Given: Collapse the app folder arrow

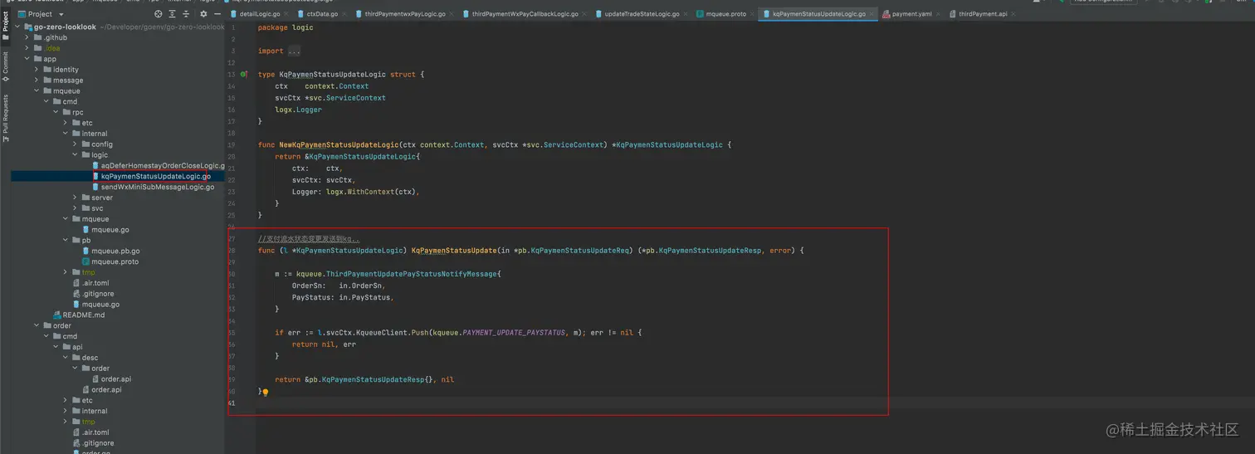Looking at the screenshot, I should [27, 59].
